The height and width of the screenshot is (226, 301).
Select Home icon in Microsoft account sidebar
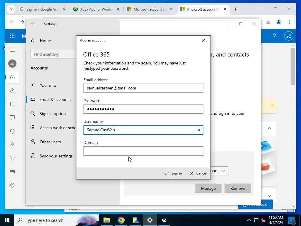pos(12,77)
